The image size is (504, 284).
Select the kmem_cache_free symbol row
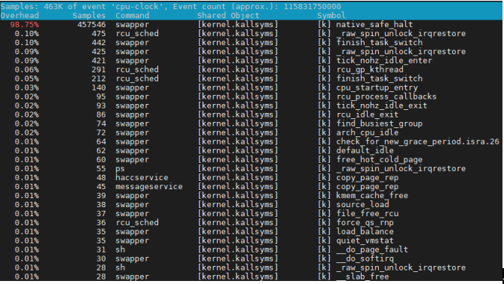click(x=252, y=196)
